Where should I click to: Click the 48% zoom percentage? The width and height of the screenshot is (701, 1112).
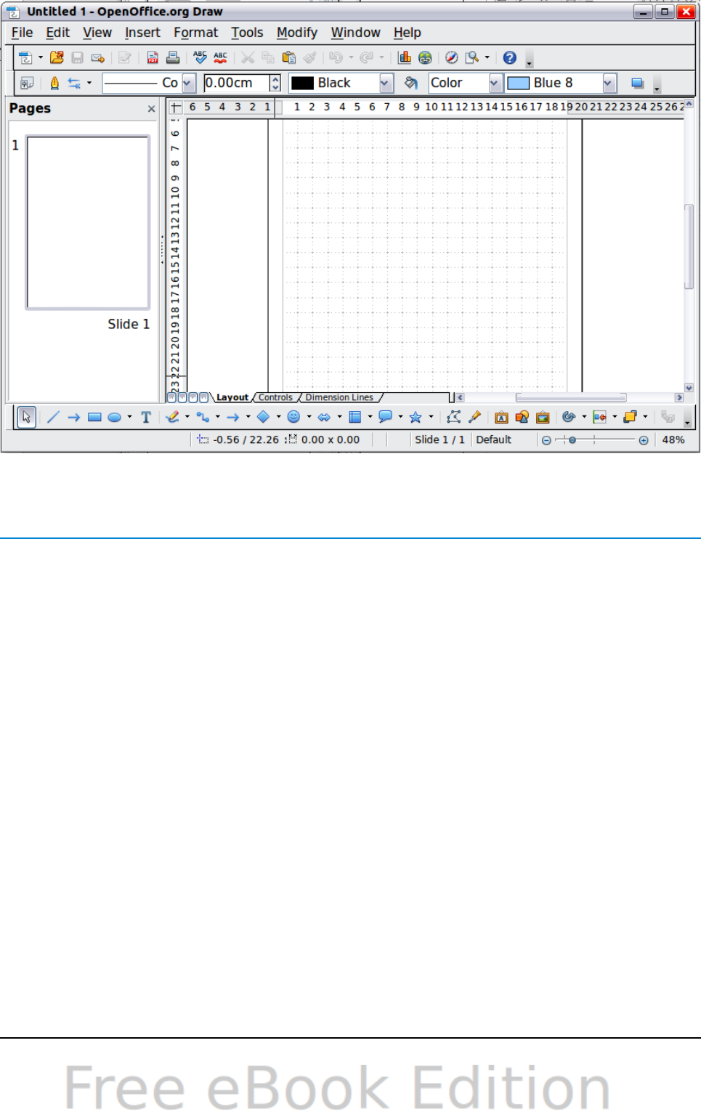point(673,440)
